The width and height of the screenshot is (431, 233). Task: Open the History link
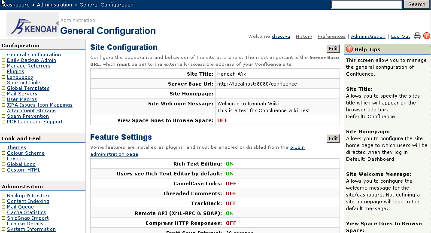(304, 37)
